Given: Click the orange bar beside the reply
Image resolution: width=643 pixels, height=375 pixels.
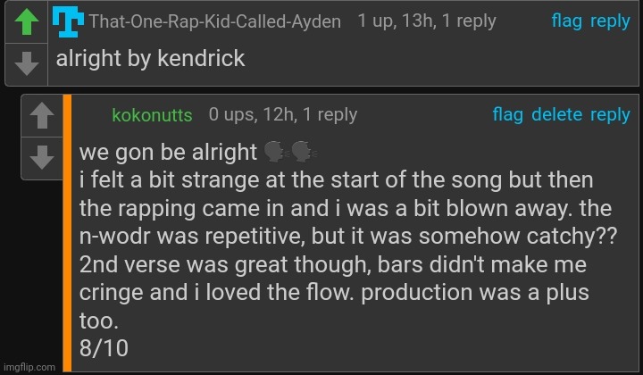Looking at the screenshot, I should click(67, 234).
